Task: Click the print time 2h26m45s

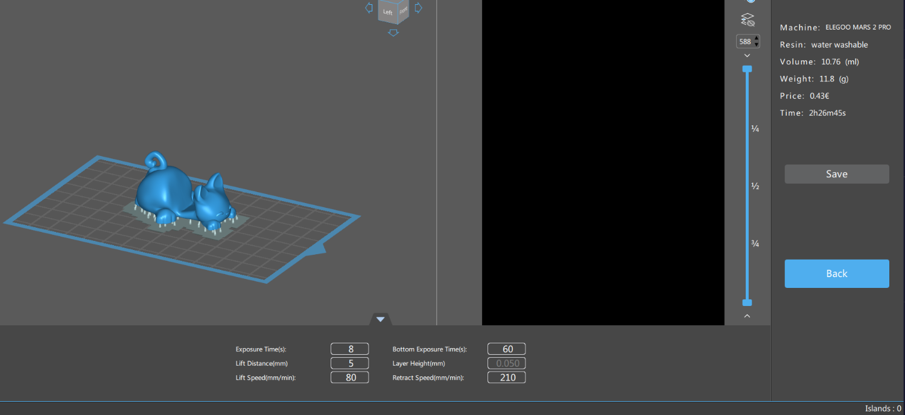Action: coord(827,113)
